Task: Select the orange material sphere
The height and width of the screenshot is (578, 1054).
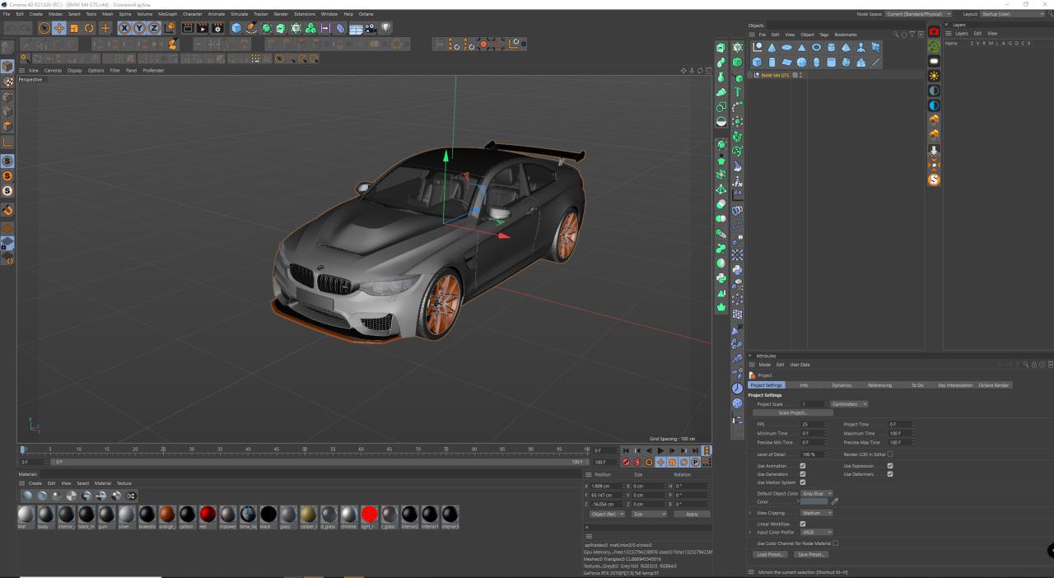Action: (x=167, y=515)
